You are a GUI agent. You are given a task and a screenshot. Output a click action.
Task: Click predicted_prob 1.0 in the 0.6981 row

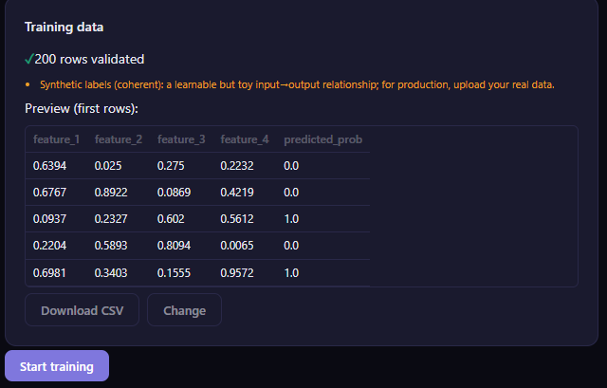(291, 273)
